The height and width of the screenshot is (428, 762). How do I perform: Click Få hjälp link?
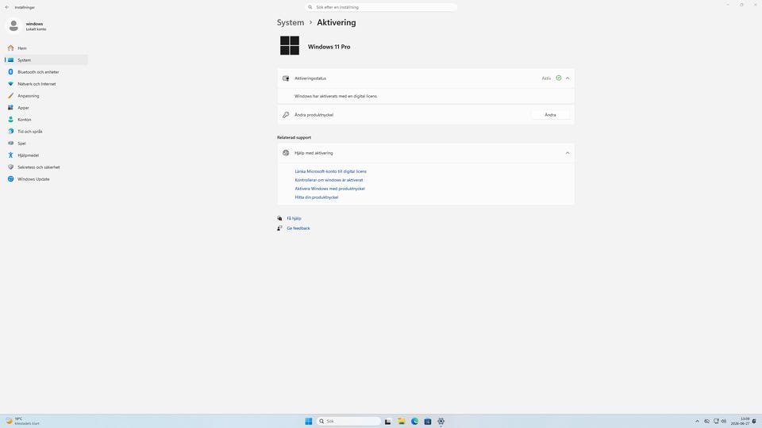tap(294, 219)
